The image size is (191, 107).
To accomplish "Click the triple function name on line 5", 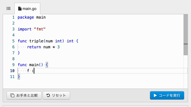I will click(36, 41).
